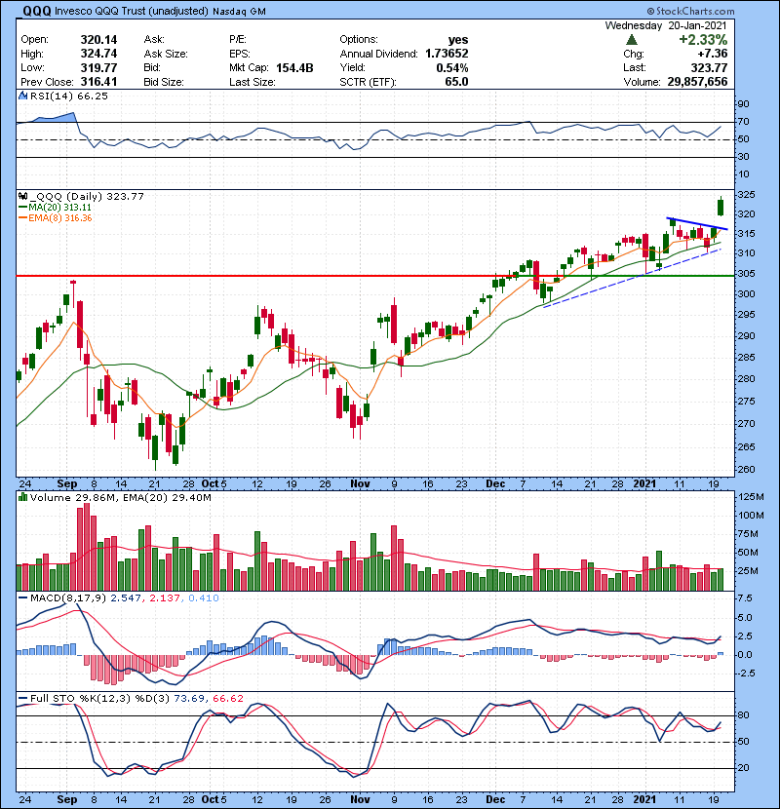Click the 80 stochastic axis label

(x=744, y=715)
